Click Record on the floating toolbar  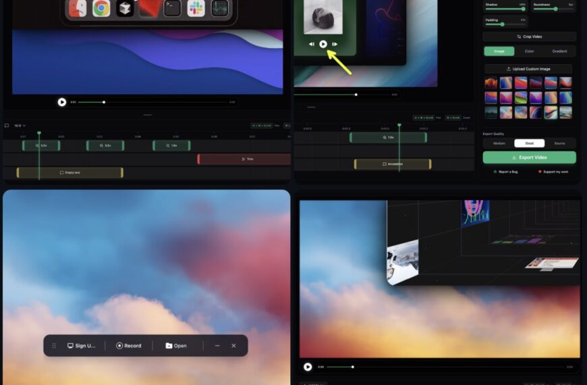click(128, 346)
